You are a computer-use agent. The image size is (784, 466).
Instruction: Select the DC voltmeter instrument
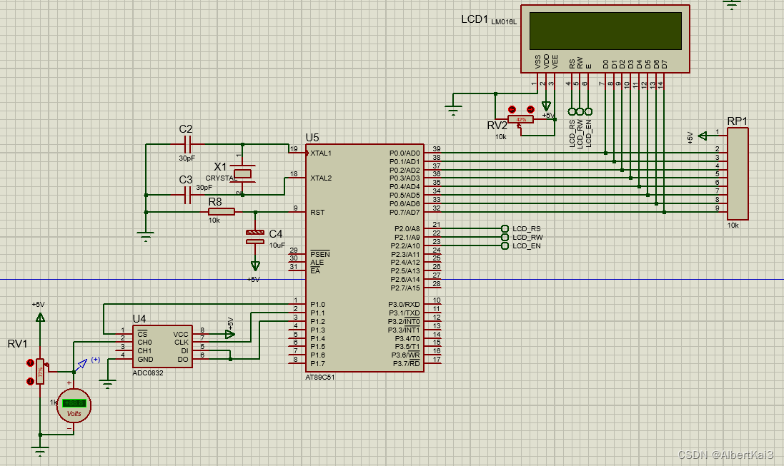(x=74, y=405)
